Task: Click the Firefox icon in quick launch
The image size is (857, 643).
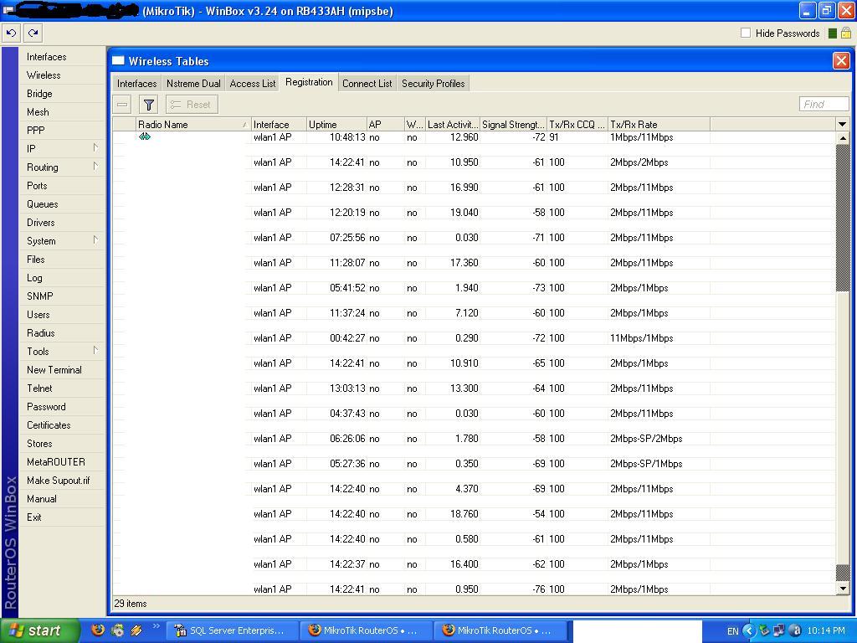Action: (98, 630)
